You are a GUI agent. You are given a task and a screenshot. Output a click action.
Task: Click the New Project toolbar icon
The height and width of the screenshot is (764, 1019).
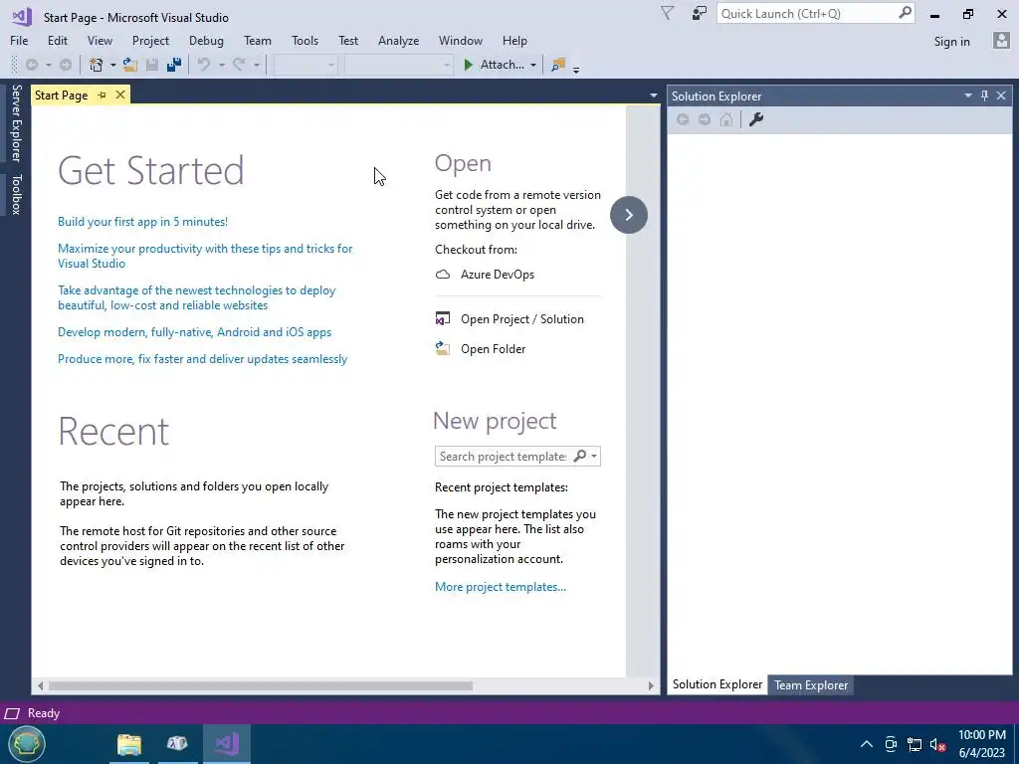click(97, 65)
